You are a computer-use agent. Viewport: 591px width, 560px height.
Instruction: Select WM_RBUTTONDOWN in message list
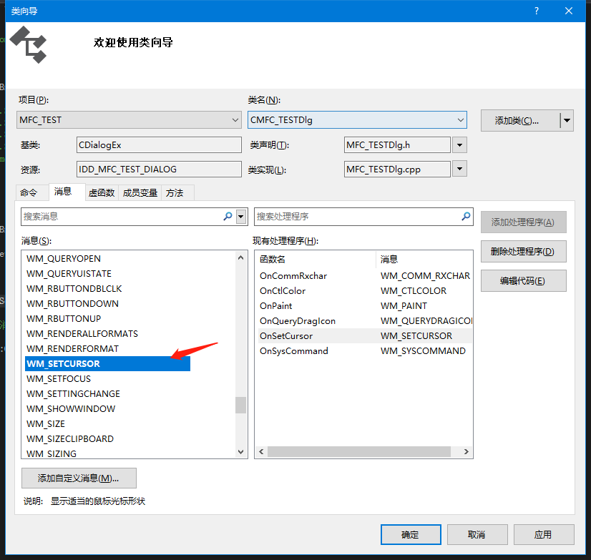point(72,304)
